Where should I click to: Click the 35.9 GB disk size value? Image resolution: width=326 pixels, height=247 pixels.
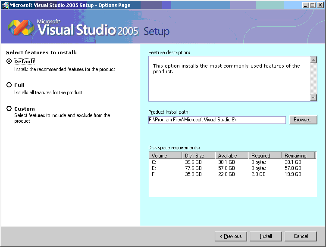click(x=193, y=174)
